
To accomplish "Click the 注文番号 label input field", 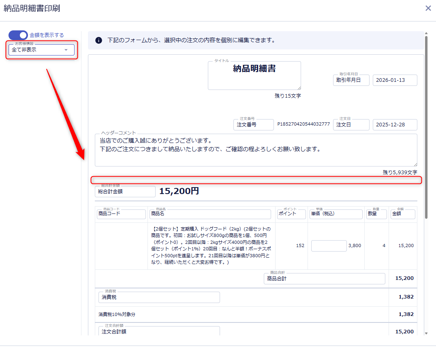I will 253,125.
